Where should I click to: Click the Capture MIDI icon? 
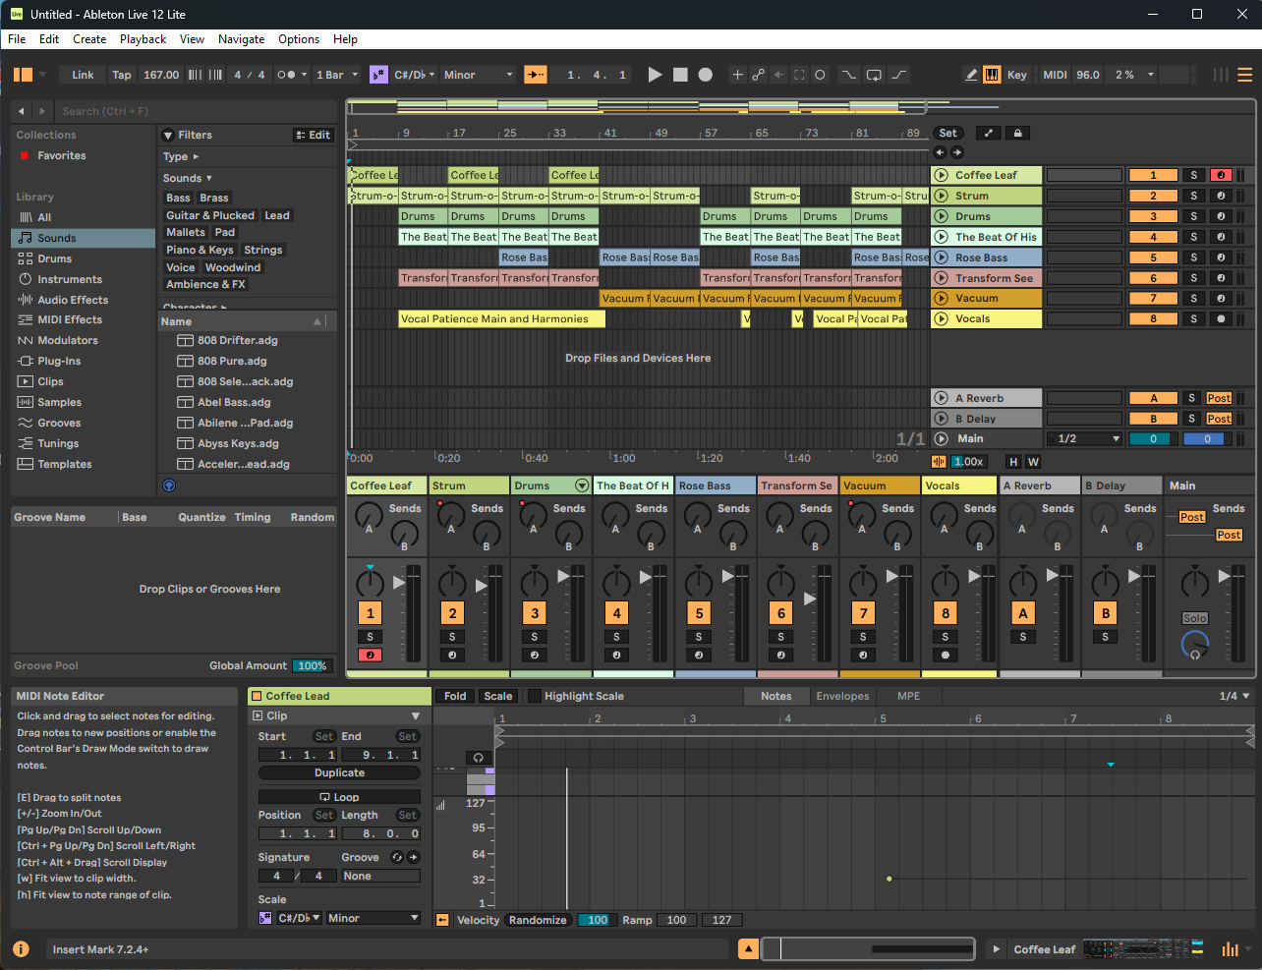pos(799,75)
